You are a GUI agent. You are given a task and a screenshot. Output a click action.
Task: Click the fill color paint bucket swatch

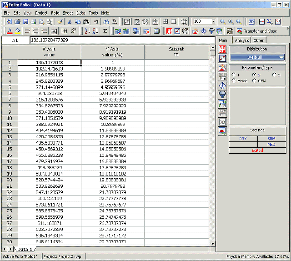[18, 31]
